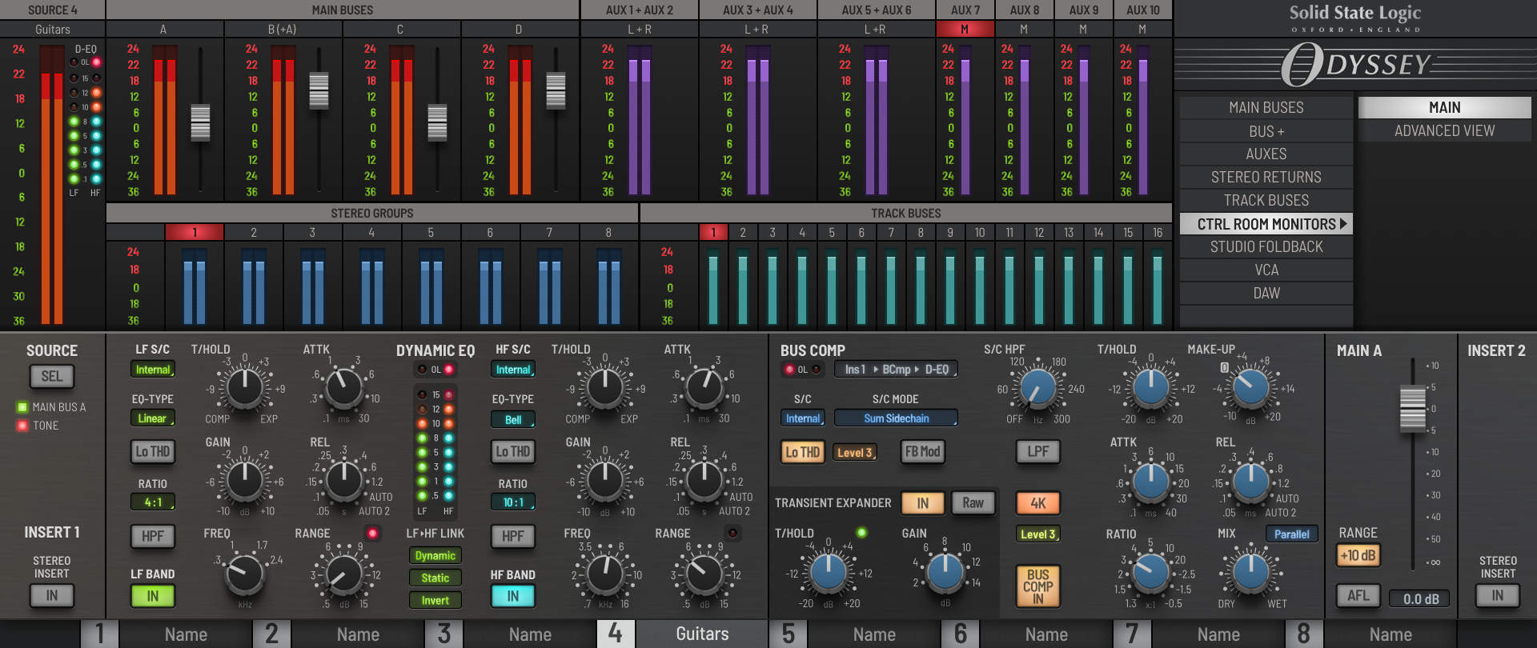1537x648 pixels.
Task: Toggle Bus Comp Lo THD button
Action: (802, 452)
